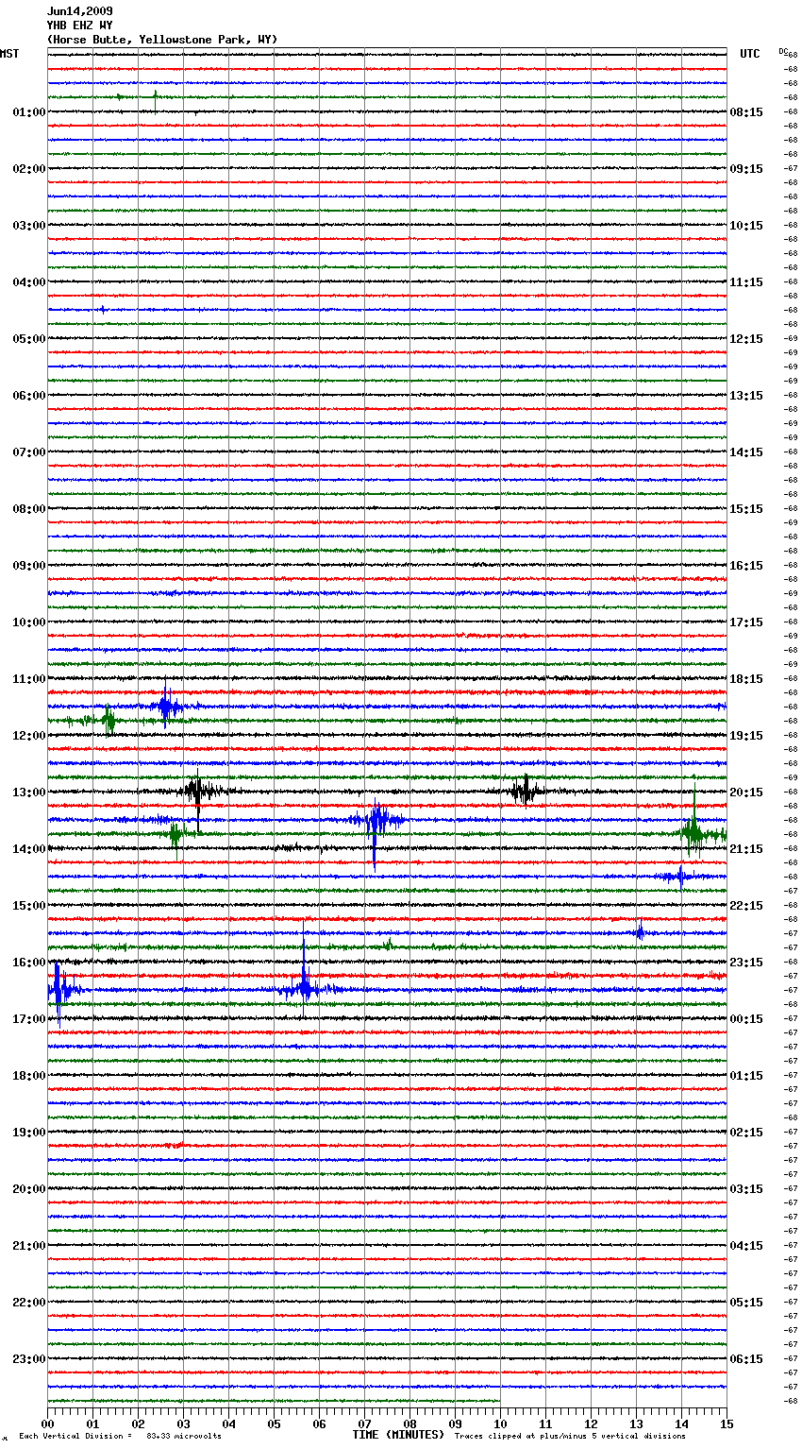Select the 23:00 MST row label
The width and height of the screenshot is (802, 1449).
(x=29, y=1359)
